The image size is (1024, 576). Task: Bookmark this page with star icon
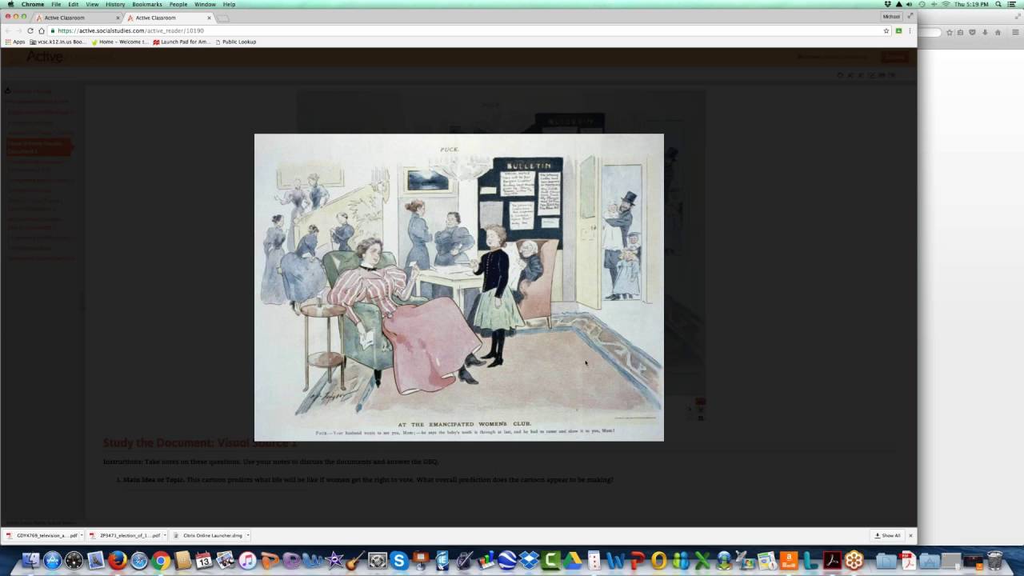pyautogui.click(x=886, y=30)
